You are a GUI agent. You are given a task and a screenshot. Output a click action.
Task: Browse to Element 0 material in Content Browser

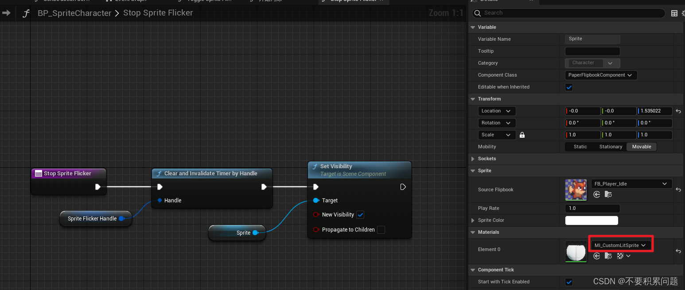[x=608, y=256]
